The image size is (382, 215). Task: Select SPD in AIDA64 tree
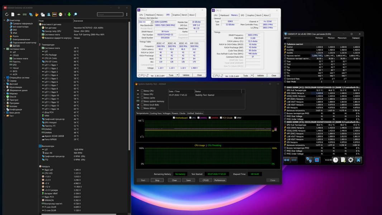pyautogui.click(x=15, y=65)
